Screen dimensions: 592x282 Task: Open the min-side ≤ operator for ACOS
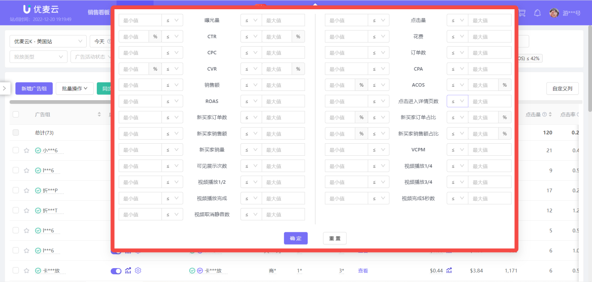point(378,85)
